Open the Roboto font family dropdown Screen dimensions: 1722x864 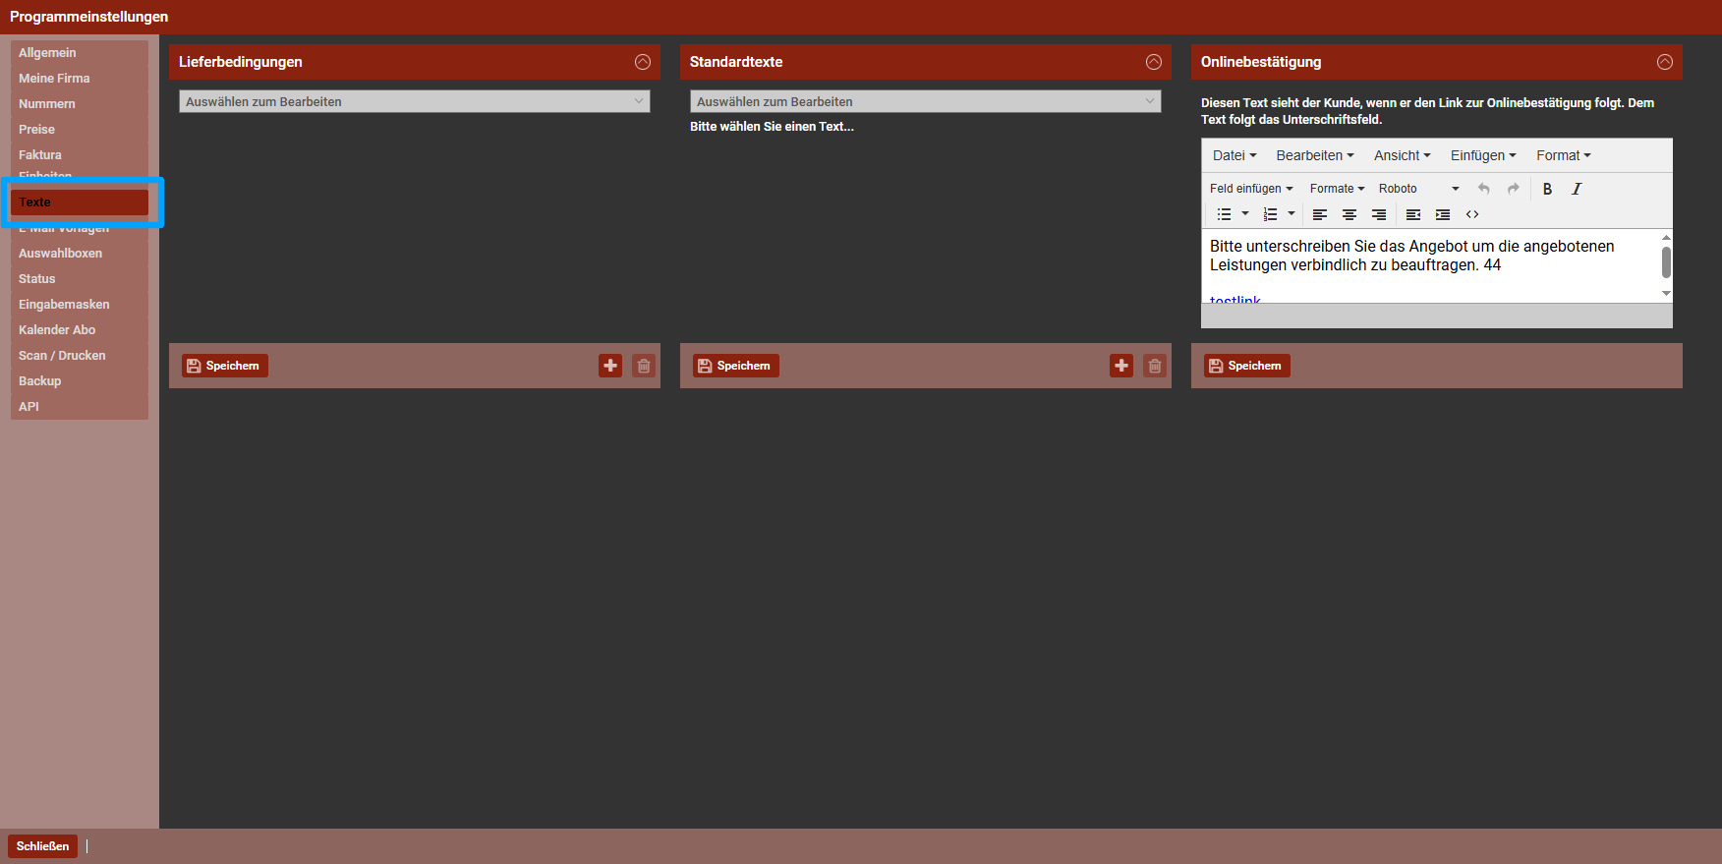1418,189
